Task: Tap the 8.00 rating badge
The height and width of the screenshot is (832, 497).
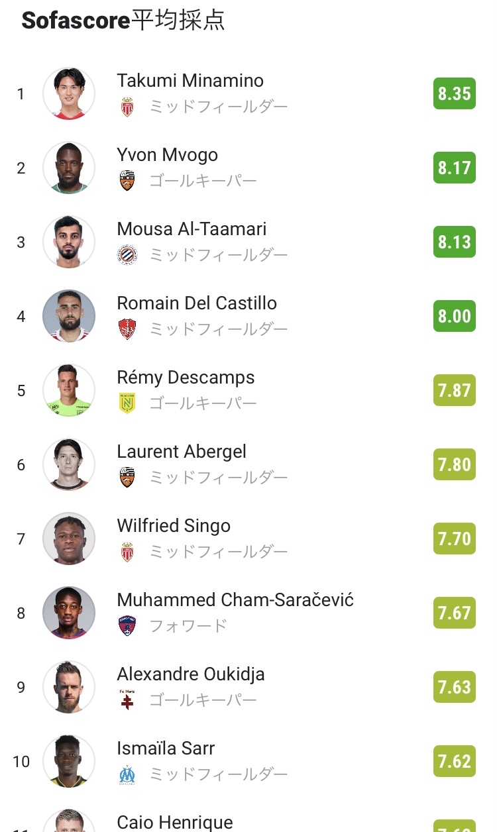Action: 455,316
